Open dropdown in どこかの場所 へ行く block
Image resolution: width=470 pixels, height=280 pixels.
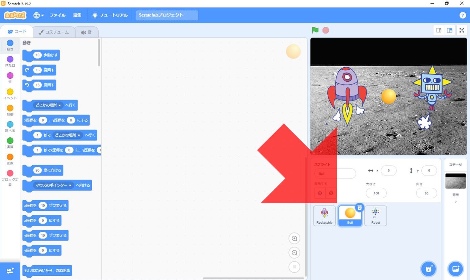48,105
